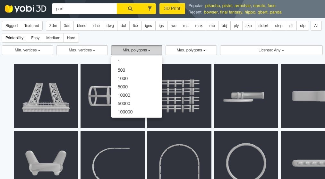Click the search text field containing part
325x179 pixels.
tap(84, 9)
